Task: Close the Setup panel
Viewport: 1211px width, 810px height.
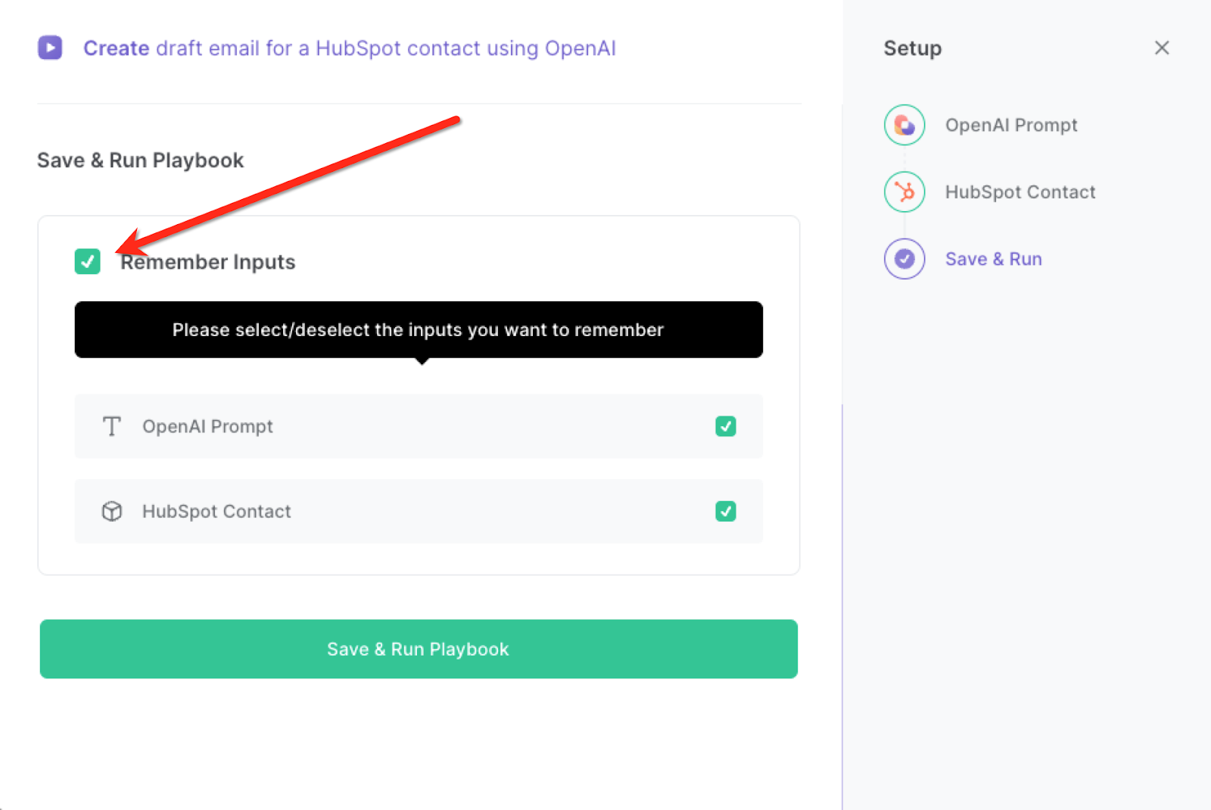Action: (x=1162, y=48)
